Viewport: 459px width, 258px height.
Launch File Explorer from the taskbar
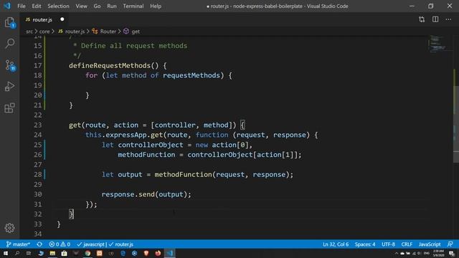(52, 253)
